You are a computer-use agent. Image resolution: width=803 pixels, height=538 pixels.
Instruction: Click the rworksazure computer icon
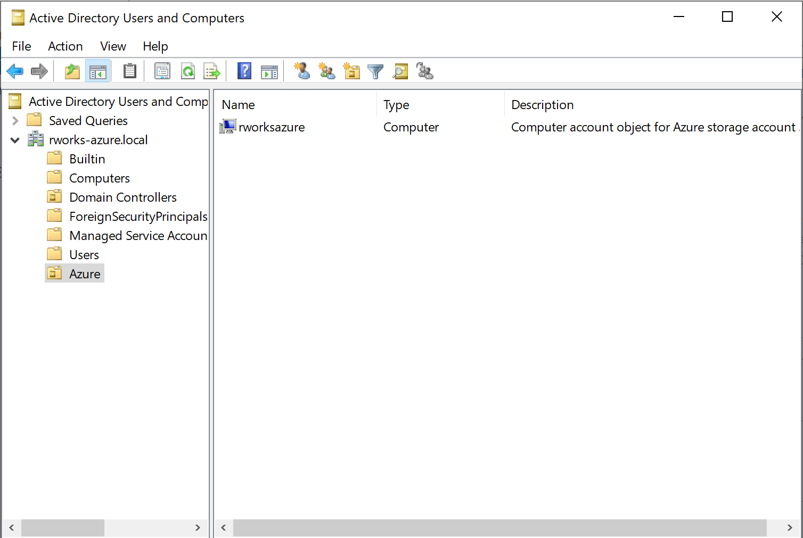227,127
